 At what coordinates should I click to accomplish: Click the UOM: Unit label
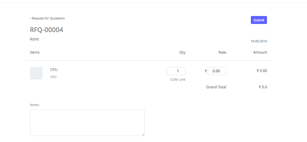point(178,79)
